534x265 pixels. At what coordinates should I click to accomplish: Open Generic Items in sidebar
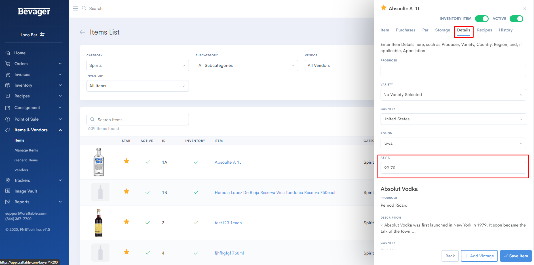[x=26, y=160]
